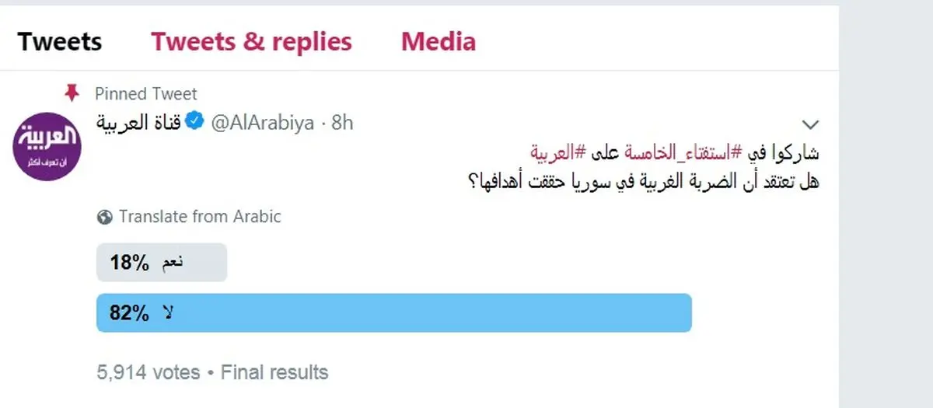Click the globe icon beside Translate
Viewport: 933px width, 408px height.
click(x=104, y=217)
